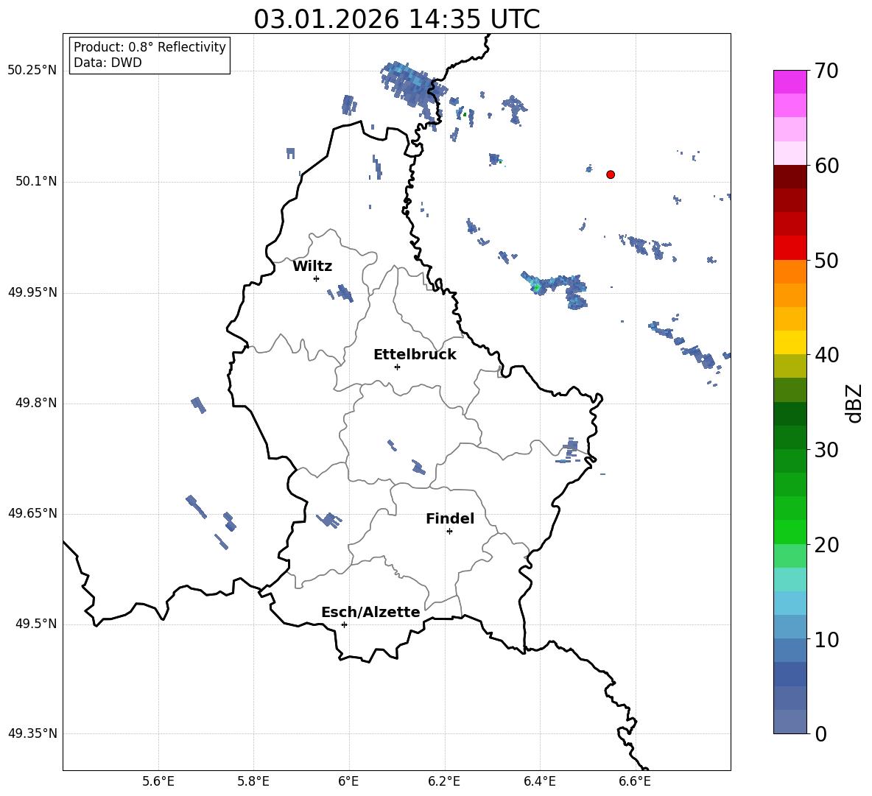
Task: Click the Wiltz station cross marker
Action: (317, 278)
